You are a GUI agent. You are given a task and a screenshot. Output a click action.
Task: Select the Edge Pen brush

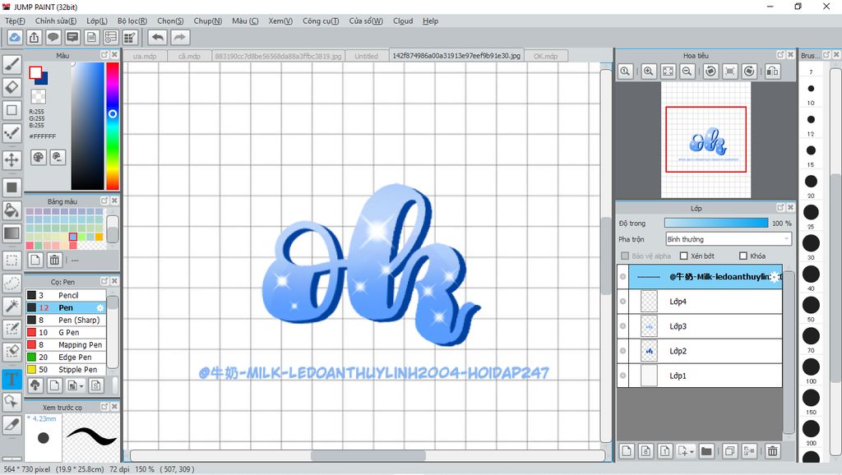point(66,357)
